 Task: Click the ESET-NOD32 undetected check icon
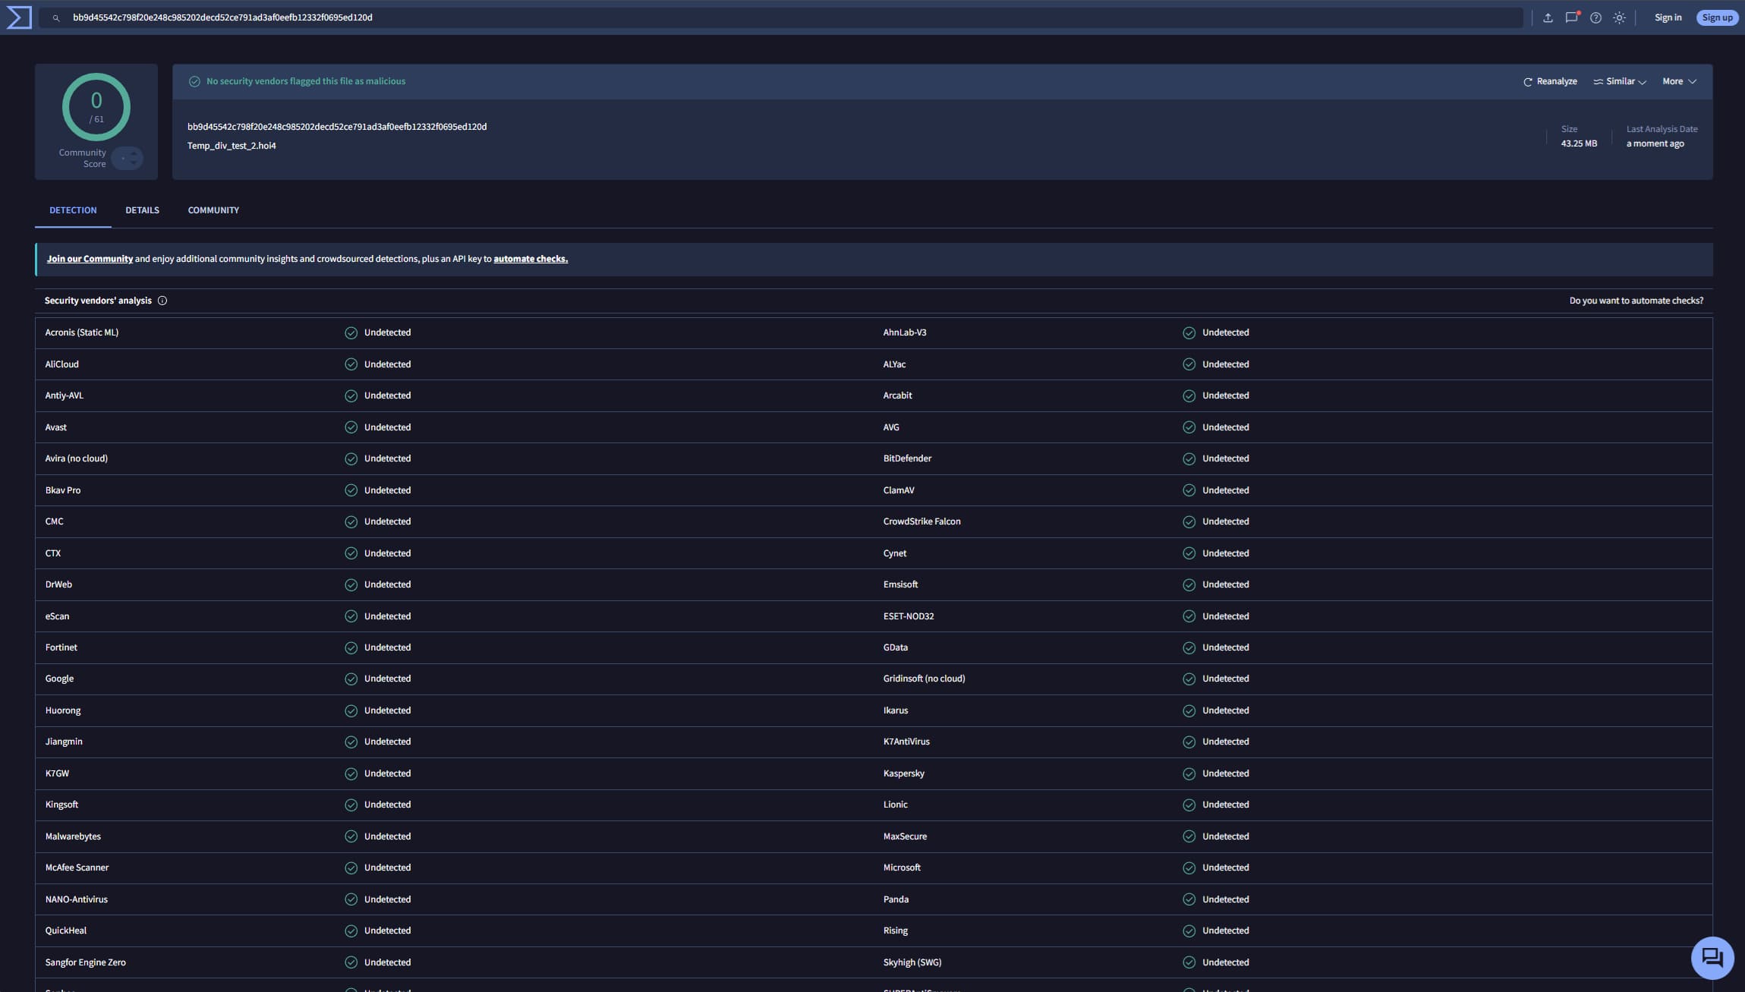coord(1189,616)
